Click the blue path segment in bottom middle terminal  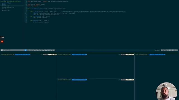[x=79, y=80]
